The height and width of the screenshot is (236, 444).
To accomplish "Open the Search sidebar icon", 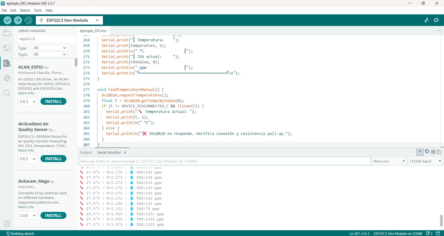I will pyautogui.click(x=7, y=93).
